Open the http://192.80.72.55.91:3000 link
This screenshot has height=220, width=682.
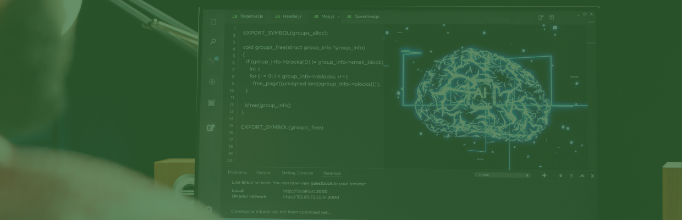click(311, 197)
